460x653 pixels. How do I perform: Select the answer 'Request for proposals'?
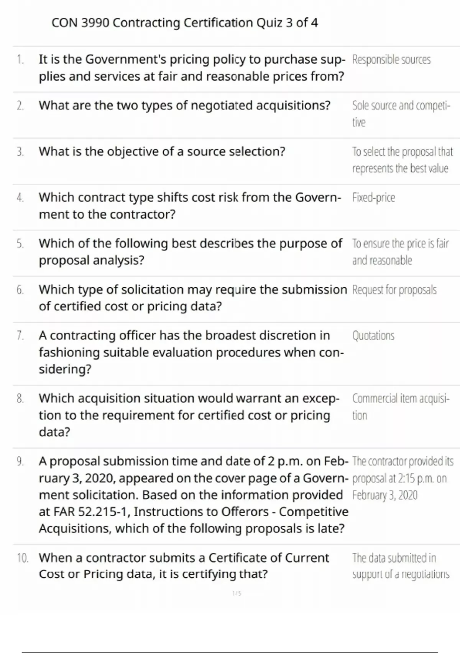pos(394,290)
